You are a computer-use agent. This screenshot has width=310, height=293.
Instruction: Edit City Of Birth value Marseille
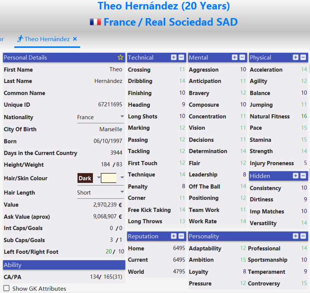tap(111, 129)
